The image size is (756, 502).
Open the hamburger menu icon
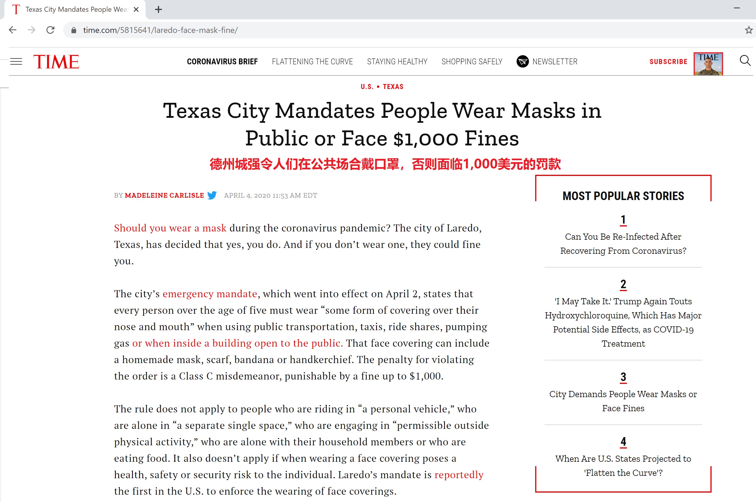click(x=16, y=61)
